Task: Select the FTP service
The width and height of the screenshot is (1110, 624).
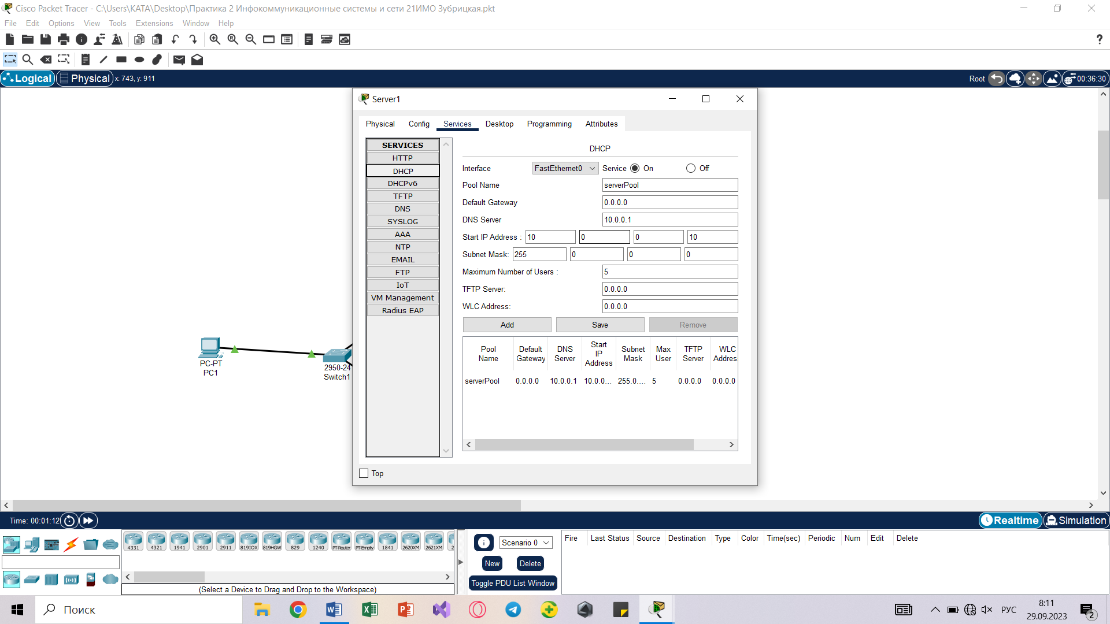Action: point(402,272)
